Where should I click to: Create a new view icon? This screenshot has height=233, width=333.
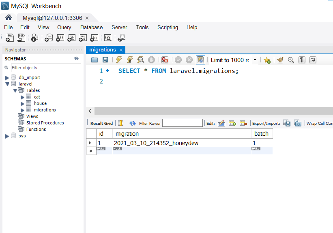(71, 38)
